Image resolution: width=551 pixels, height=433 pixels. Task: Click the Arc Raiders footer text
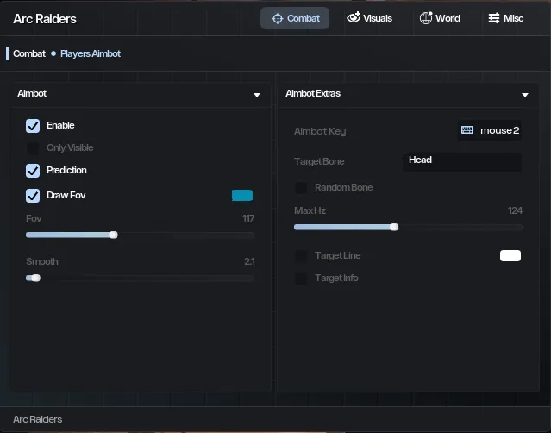(38, 419)
